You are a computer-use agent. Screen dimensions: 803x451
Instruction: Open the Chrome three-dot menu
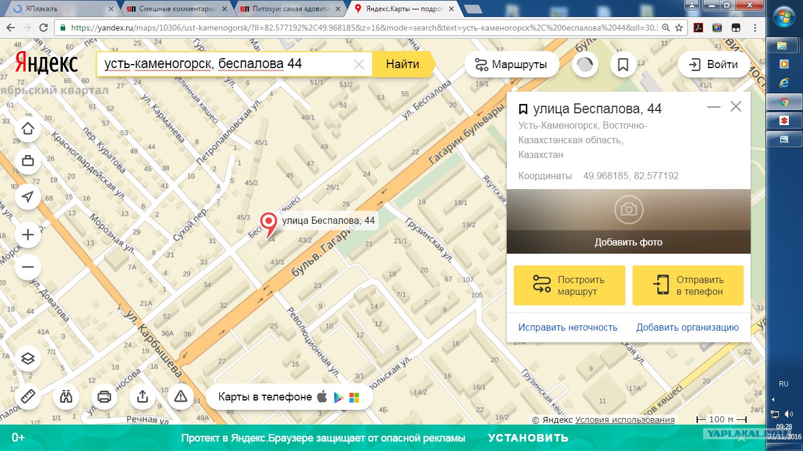(x=754, y=28)
